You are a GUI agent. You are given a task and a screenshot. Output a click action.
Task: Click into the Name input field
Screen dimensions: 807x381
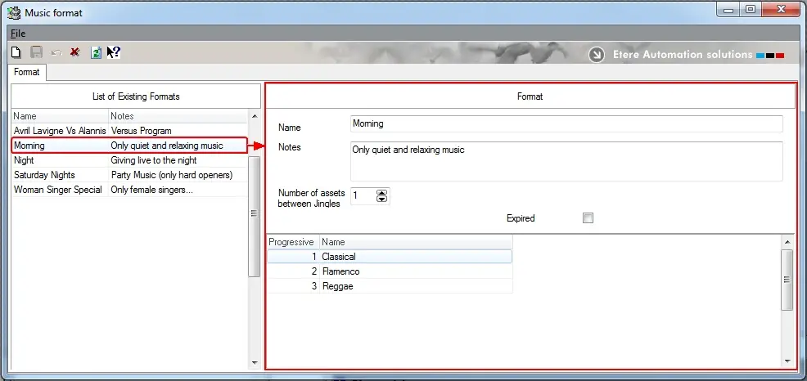pyautogui.click(x=566, y=124)
